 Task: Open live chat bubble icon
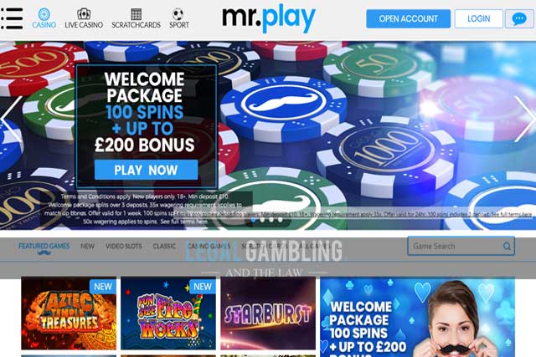point(519,18)
